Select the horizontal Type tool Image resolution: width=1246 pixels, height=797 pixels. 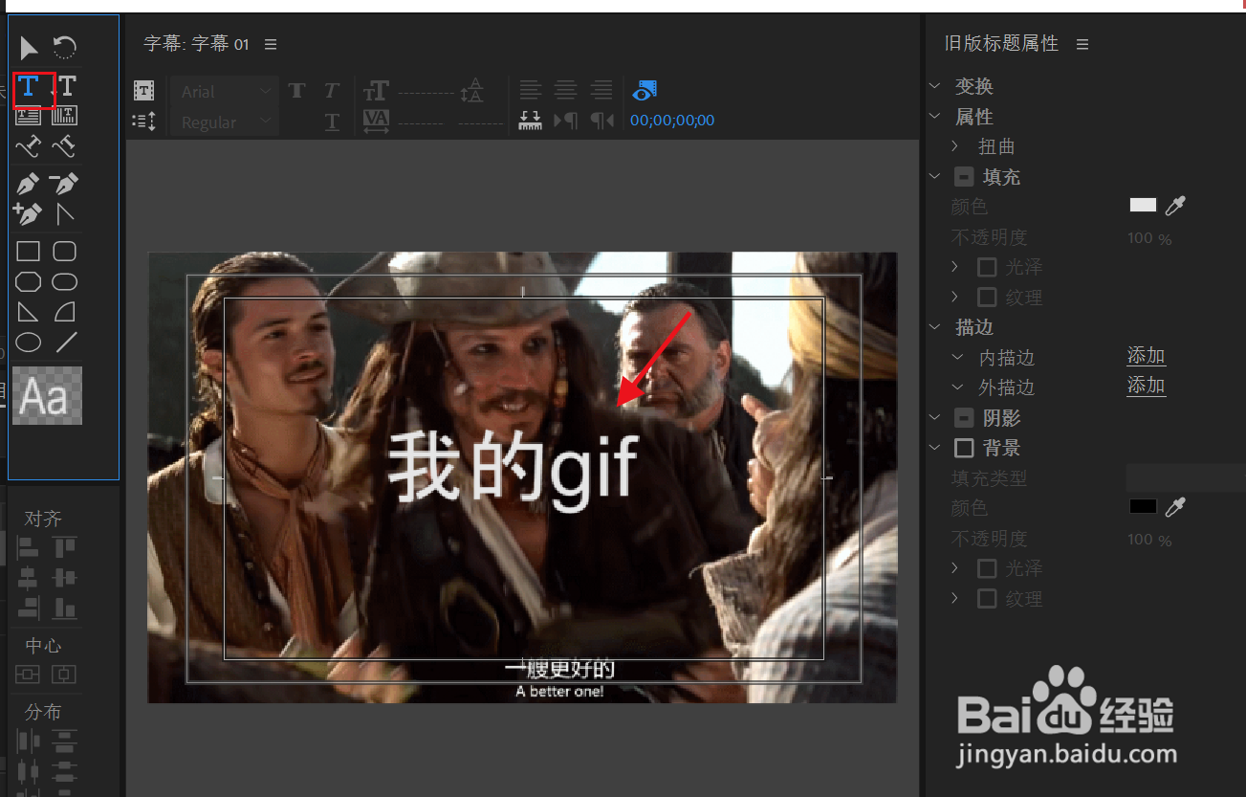pyautogui.click(x=29, y=87)
